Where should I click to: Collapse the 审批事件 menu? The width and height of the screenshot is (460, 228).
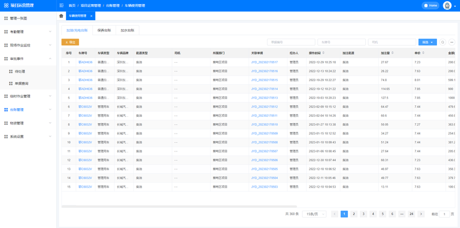[28, 59]
